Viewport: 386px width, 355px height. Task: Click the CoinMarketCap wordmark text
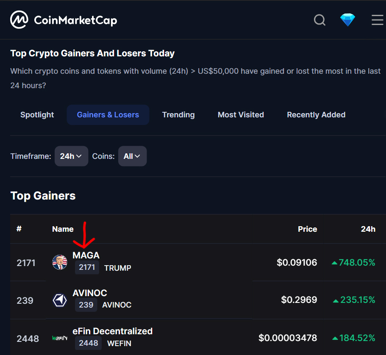75,20
